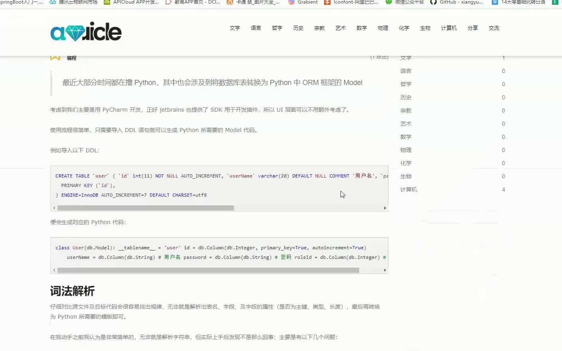Viewport: 562px width, 351px height.
Task: Click the 编程 tag under the header
Action: coord(71,58)
